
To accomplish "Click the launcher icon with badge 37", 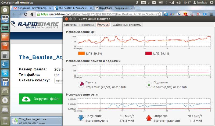I will point(5,82).
